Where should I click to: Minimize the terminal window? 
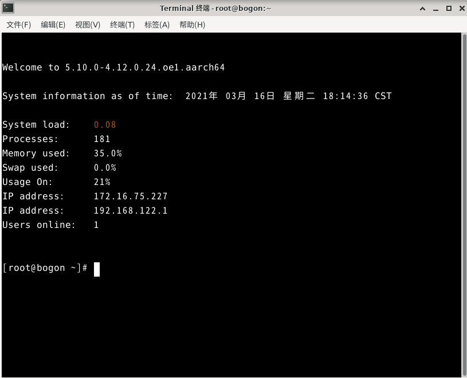point(437,8)
